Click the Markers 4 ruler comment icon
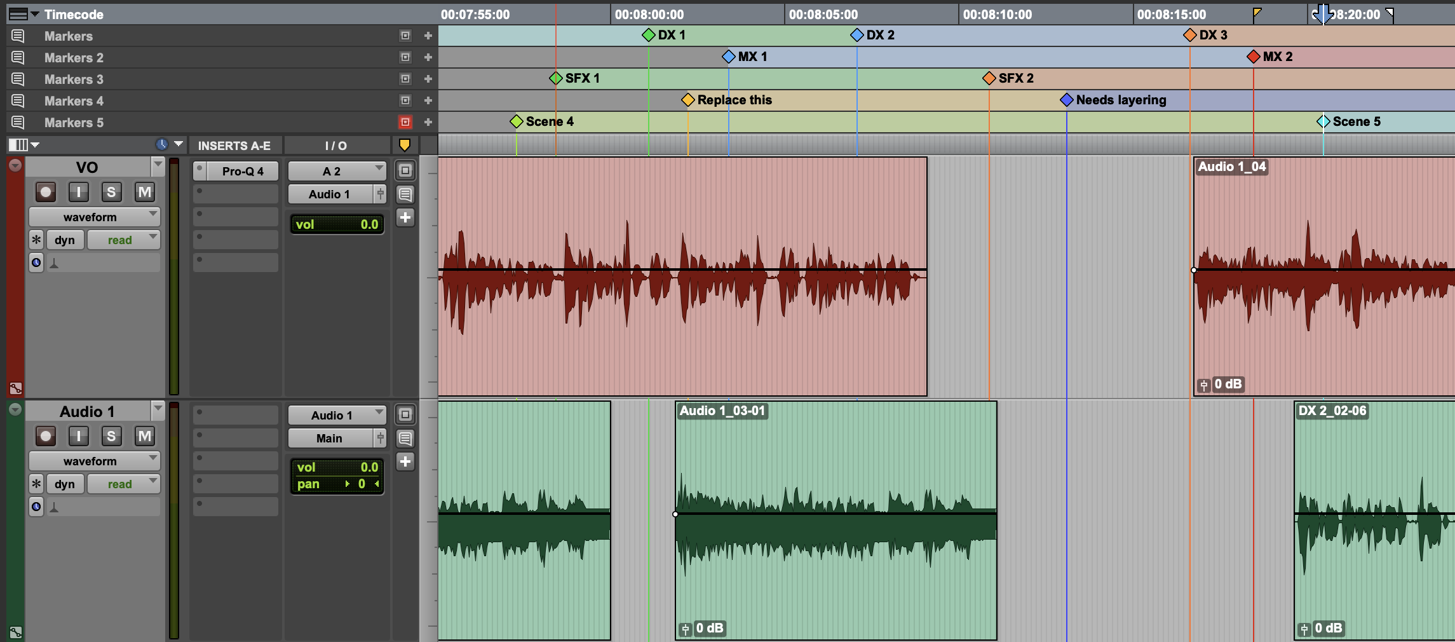 click(18, 101)
